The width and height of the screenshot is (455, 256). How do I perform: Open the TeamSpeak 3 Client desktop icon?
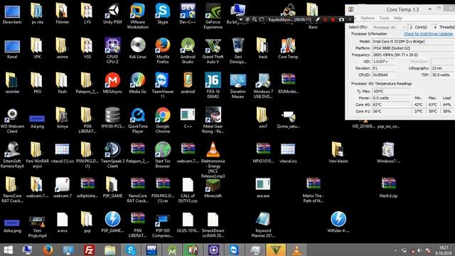112,155
